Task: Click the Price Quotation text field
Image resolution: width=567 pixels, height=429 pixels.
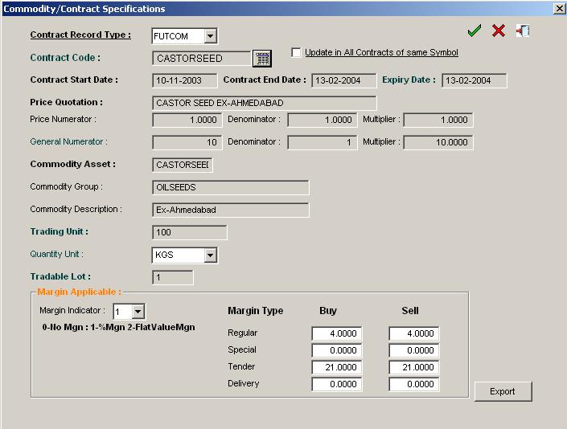Action: [264, 103]
